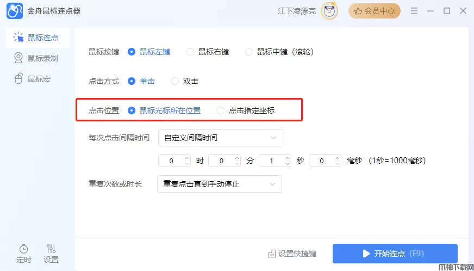Image resolution: width=474 pixels, height=271 pixels.
Task: Switch to 鼠标录制 tab
Action: coord(38,58)
